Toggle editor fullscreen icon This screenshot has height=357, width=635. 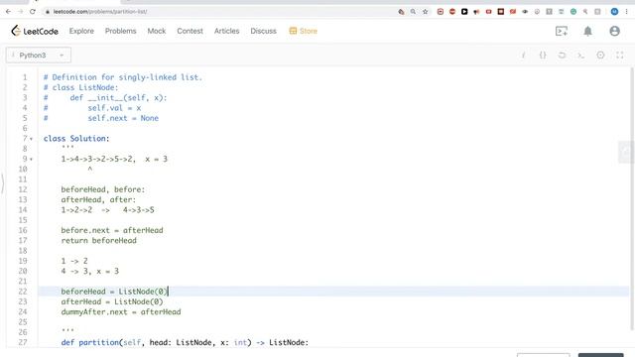coord(619,56)
